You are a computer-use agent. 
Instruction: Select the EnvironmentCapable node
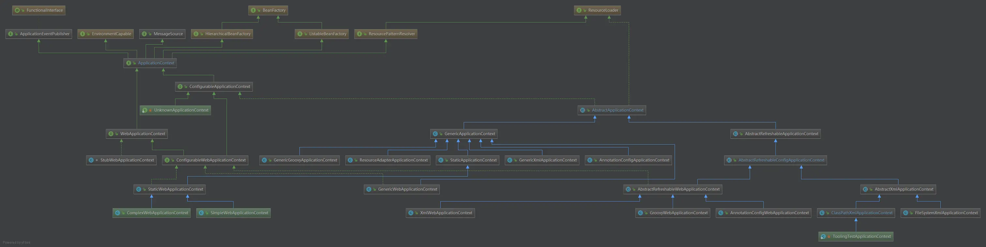[106, 34]
